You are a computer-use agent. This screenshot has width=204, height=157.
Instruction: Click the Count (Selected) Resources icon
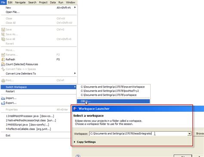point(3,64)
